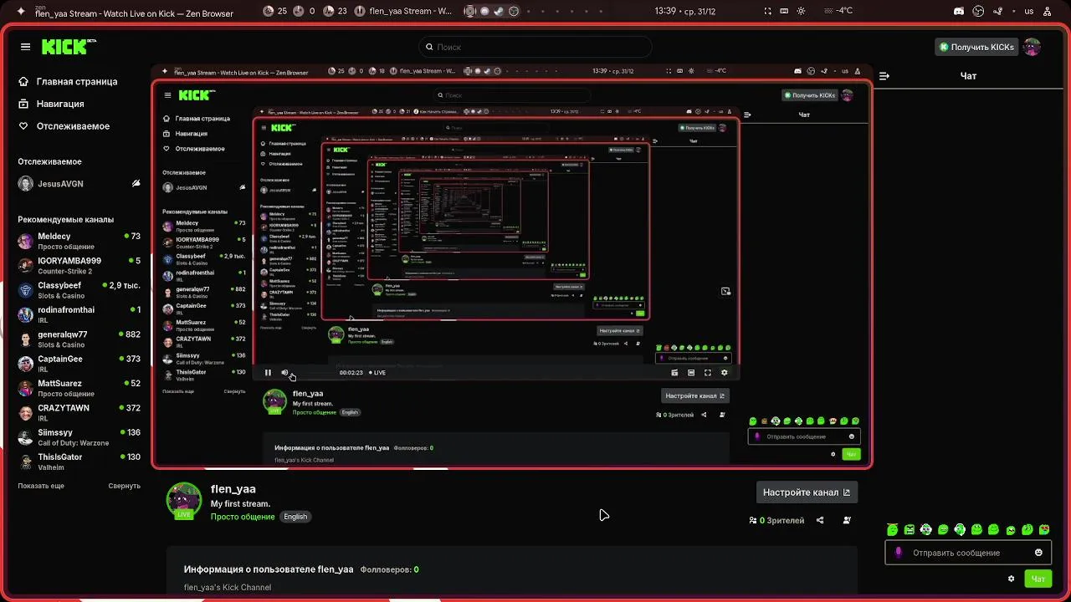Open the profile avatar menu

pos(1033,47)
